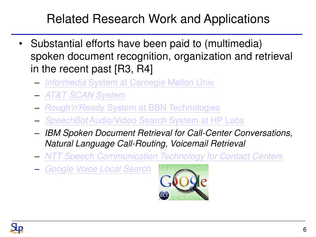
Task: Click the text 'IBM Spoken Document Retrieval for Call-Center Conversations'
Action: coord(168,133)
